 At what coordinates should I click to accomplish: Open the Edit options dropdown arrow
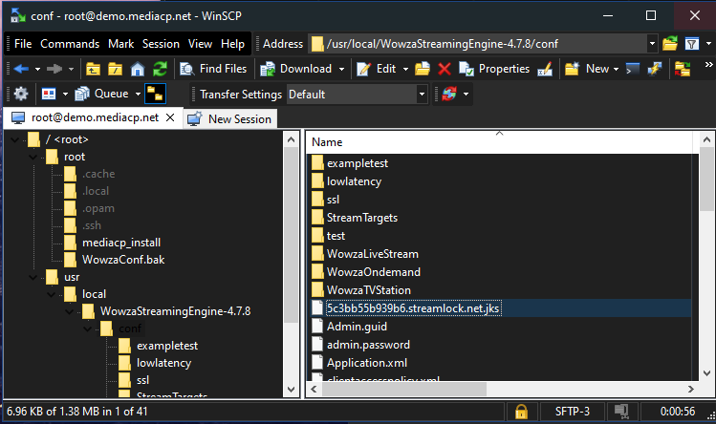[x=405, y=70]
